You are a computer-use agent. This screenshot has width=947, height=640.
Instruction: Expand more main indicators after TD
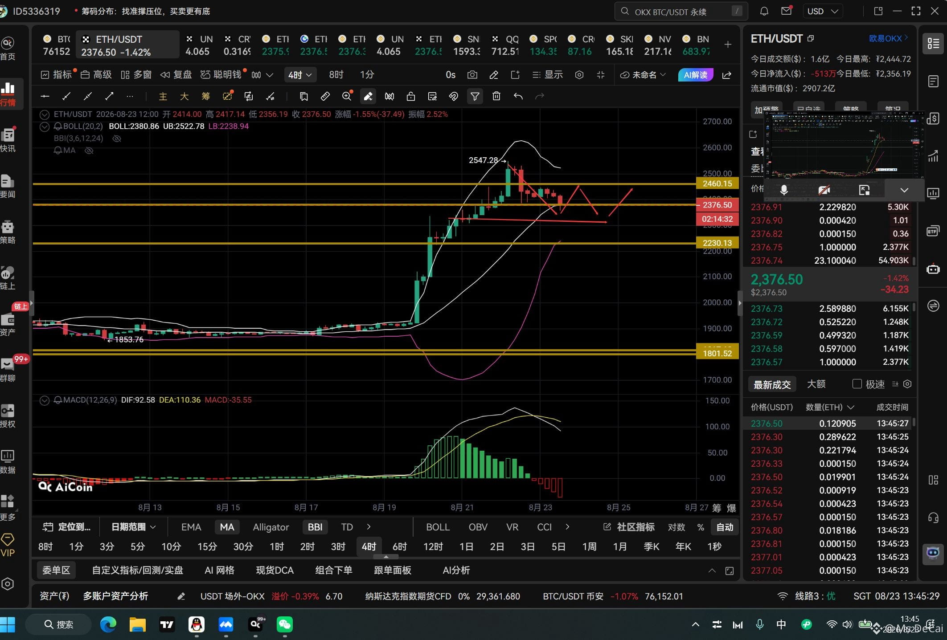[x=368, y=527]
